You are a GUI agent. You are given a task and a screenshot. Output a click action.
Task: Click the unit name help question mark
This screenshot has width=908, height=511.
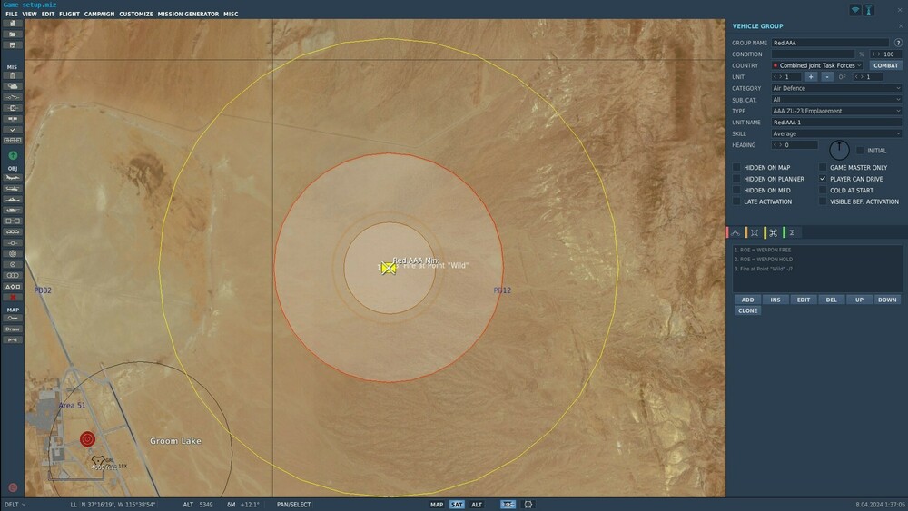pos(898,43)
